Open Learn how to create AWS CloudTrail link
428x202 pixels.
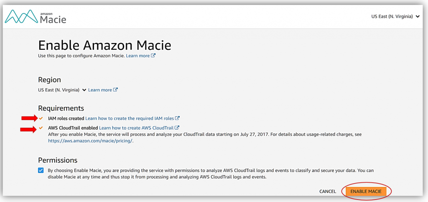point(136,128)
